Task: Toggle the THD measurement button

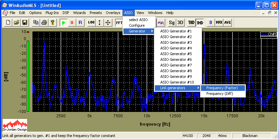Action: click(191, 22)
